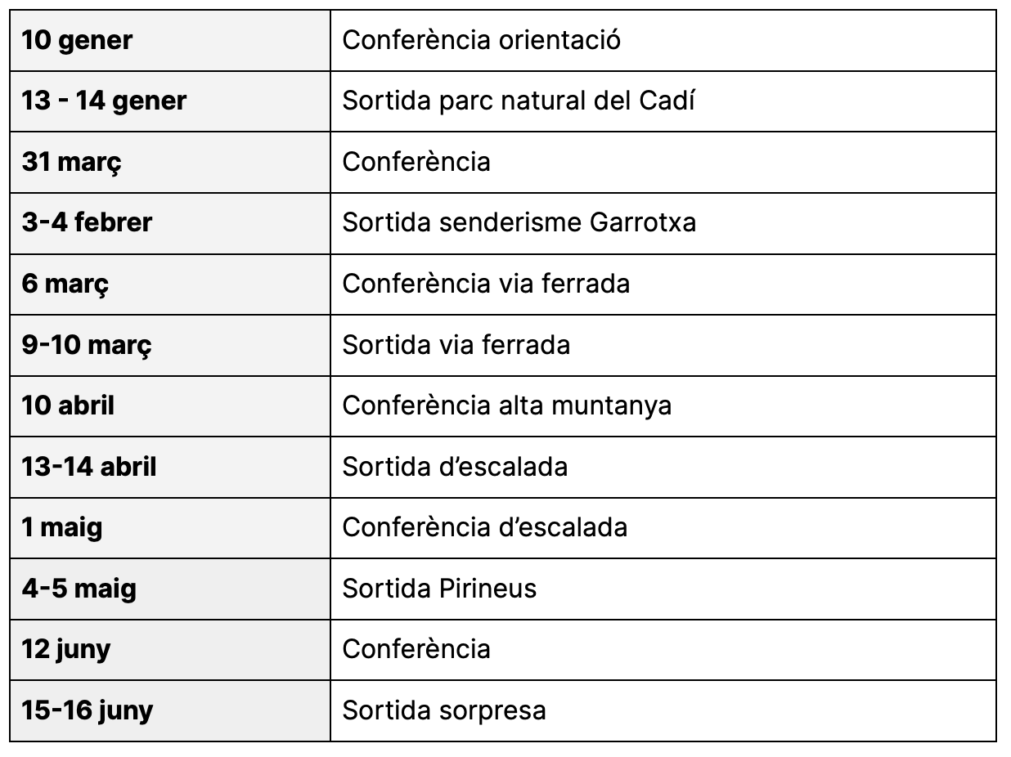The width and height of the screenshot is (1011, 757).
Task: Click the "Sortida Pirineus" cell
Action: pos(663,589)
